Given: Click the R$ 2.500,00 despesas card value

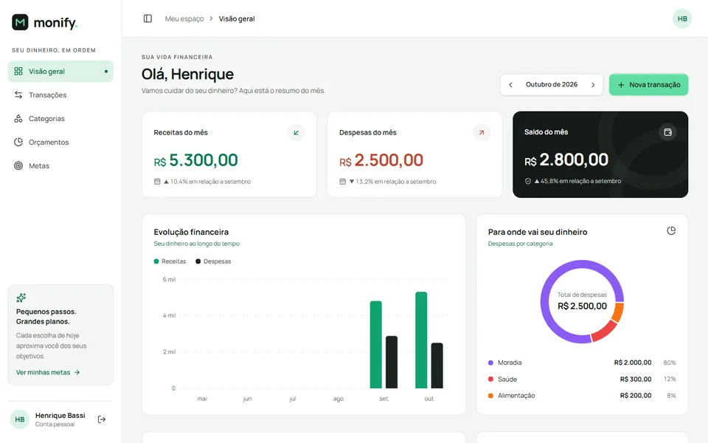Looking at the screenshot, I should (x=381, y=160).
